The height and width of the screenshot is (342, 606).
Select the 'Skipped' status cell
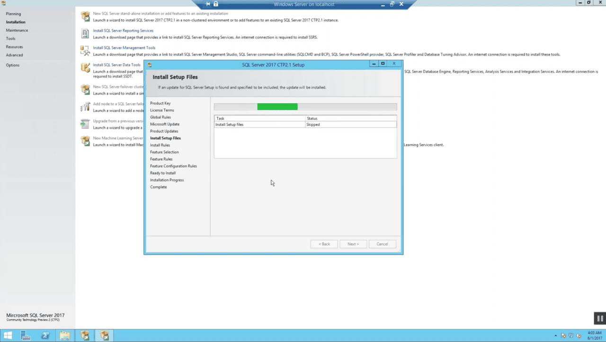[351, 125]
